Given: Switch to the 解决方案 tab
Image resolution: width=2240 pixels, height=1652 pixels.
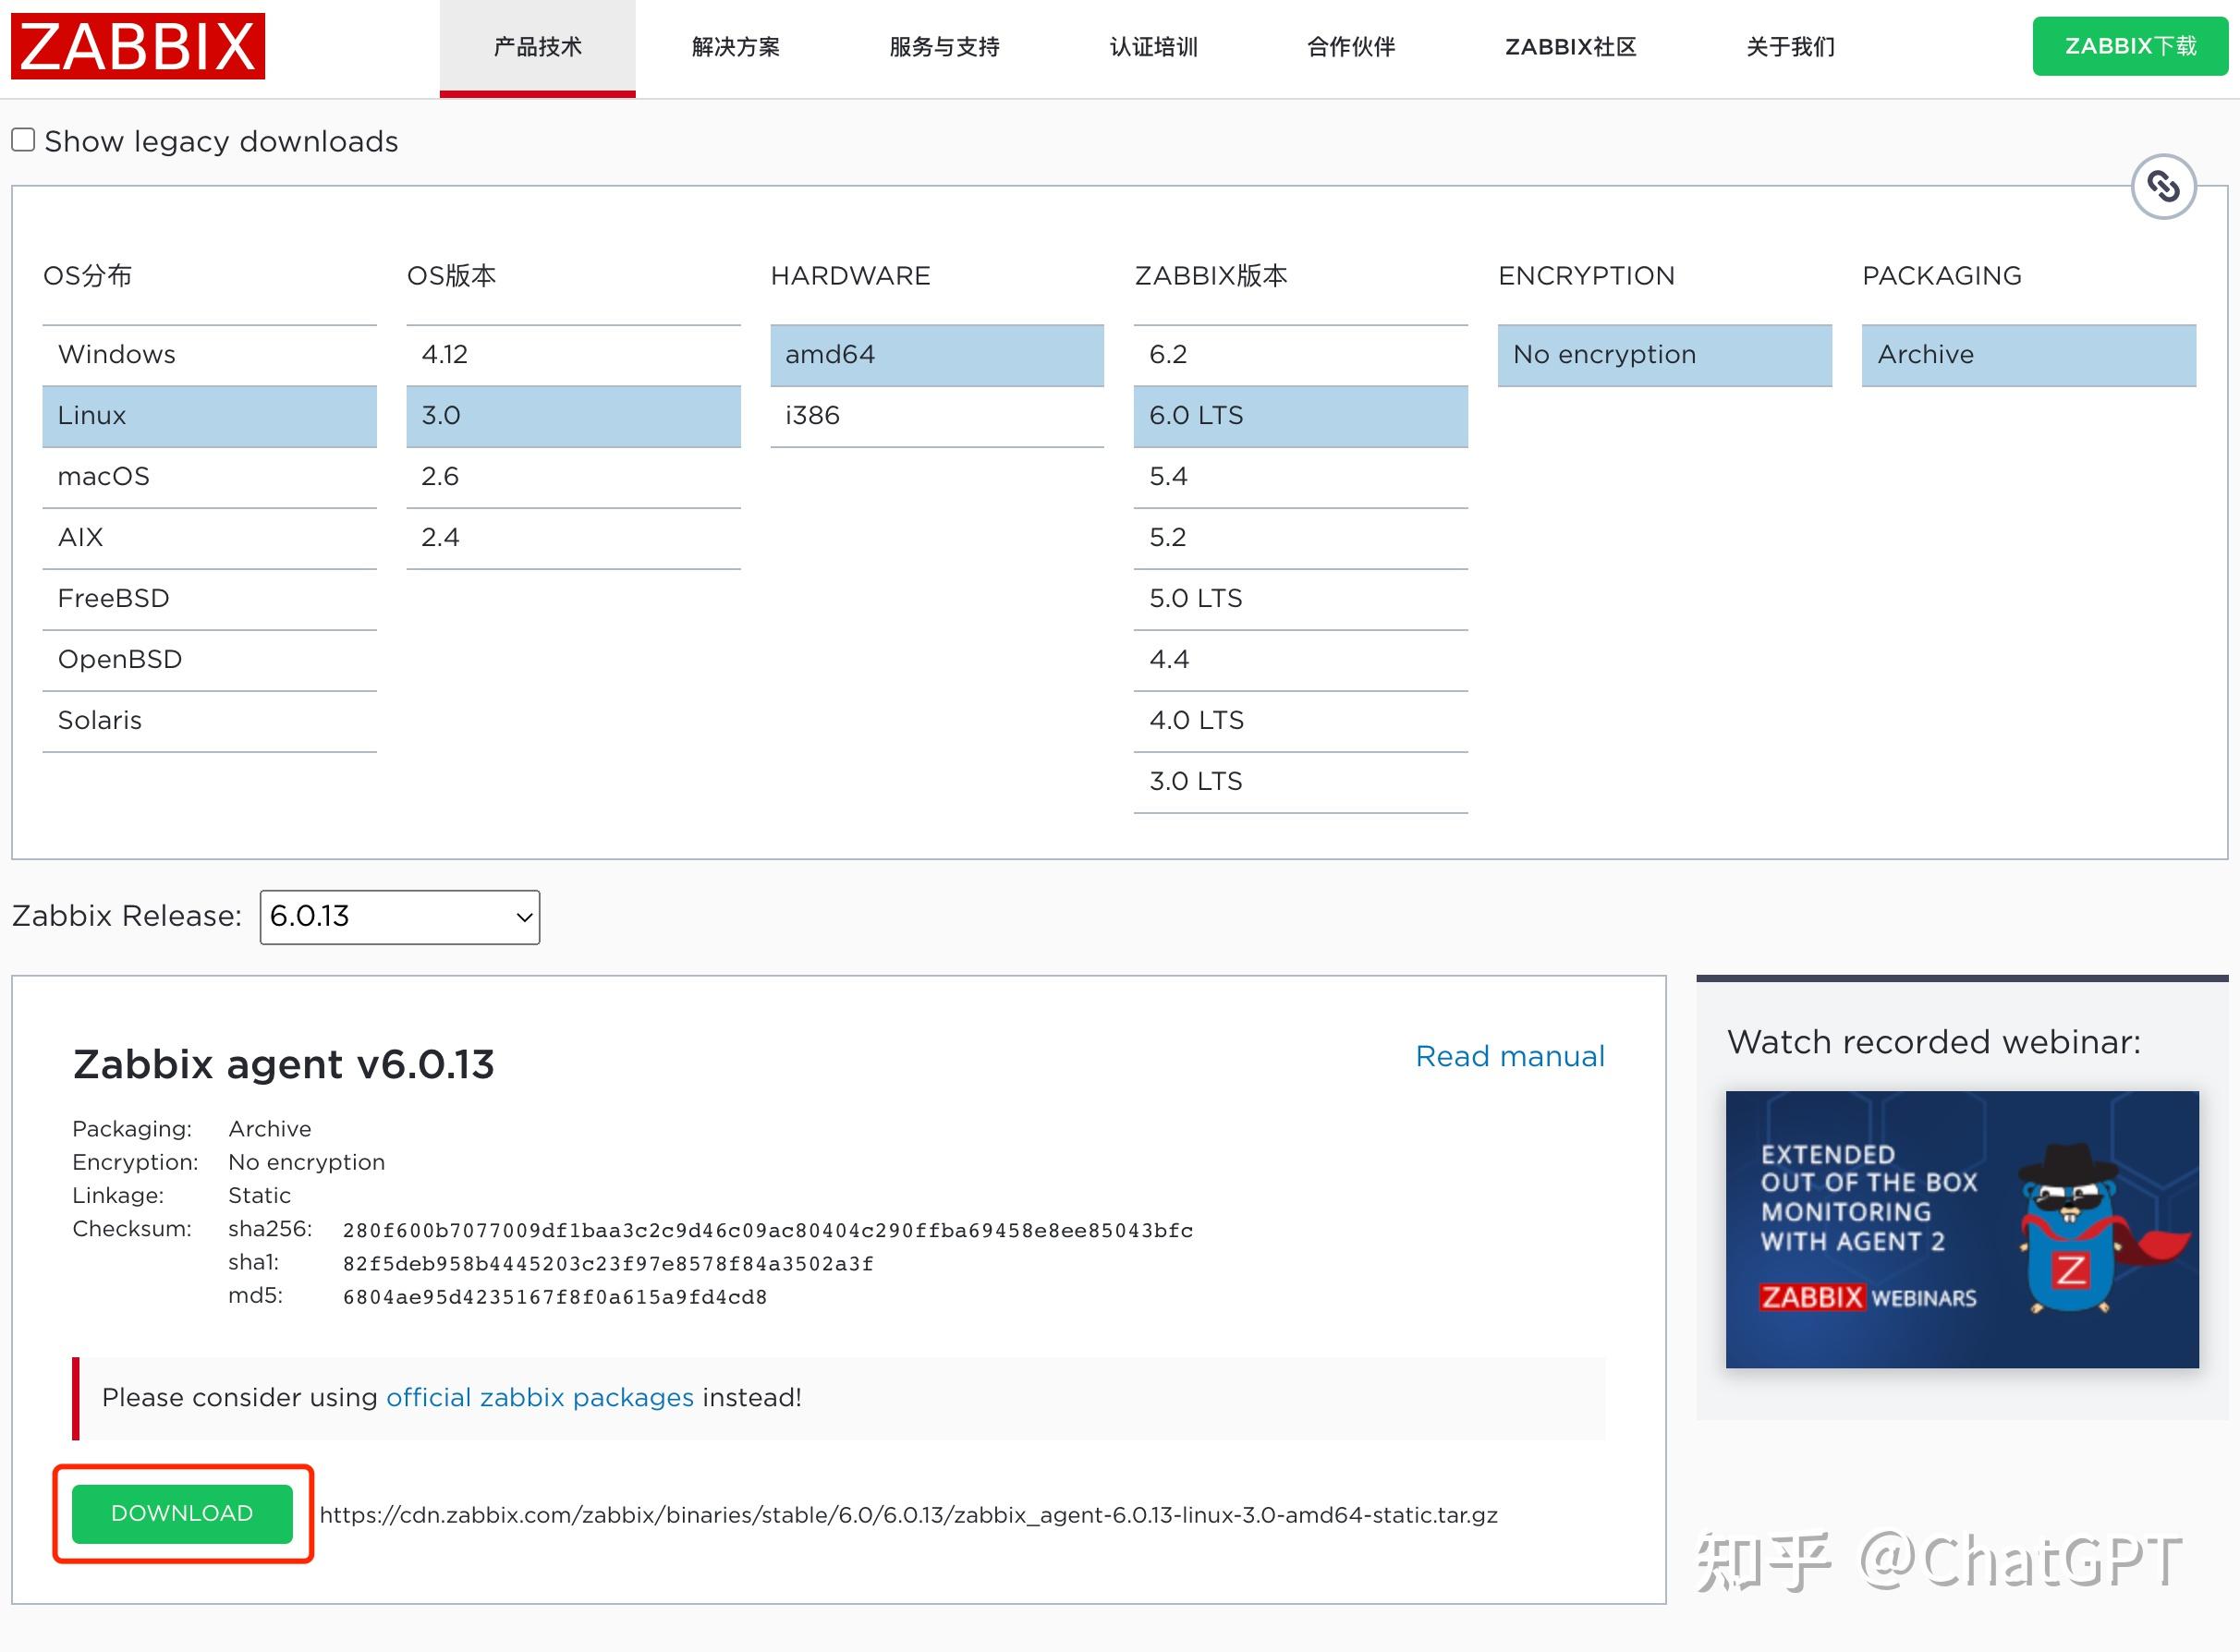Looking at the screenshot, I should pyautogui.click(x=735, y=46).
